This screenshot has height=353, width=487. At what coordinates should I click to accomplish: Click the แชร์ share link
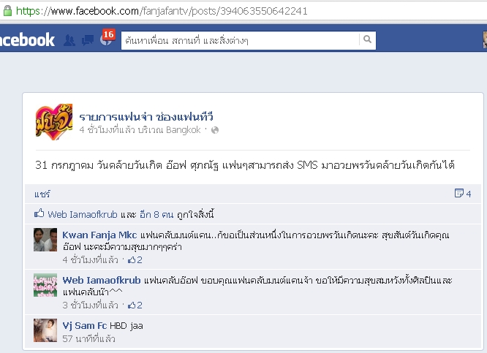pyautogui.click(x=42, y=194)
